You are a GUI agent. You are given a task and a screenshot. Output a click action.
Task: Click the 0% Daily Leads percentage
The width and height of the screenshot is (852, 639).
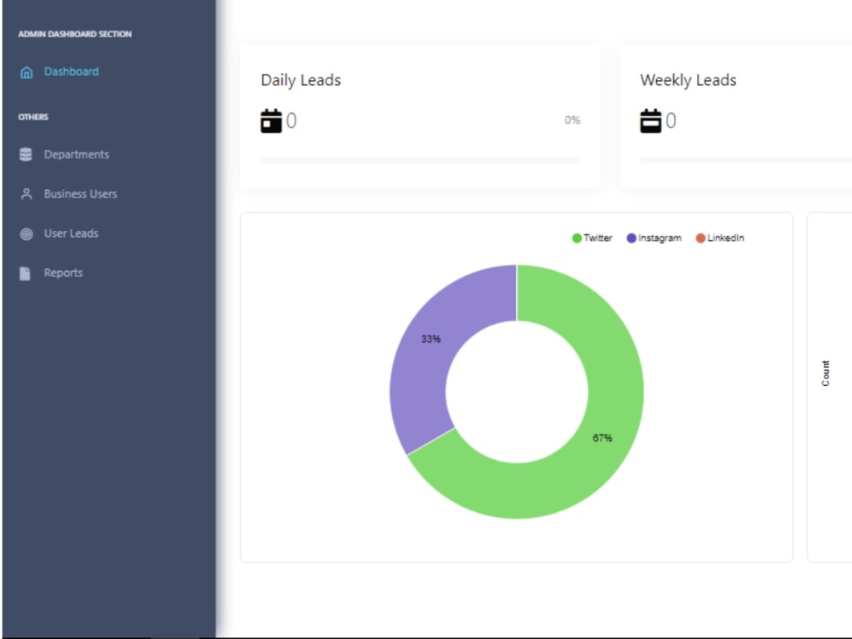[x=573, y=120]
